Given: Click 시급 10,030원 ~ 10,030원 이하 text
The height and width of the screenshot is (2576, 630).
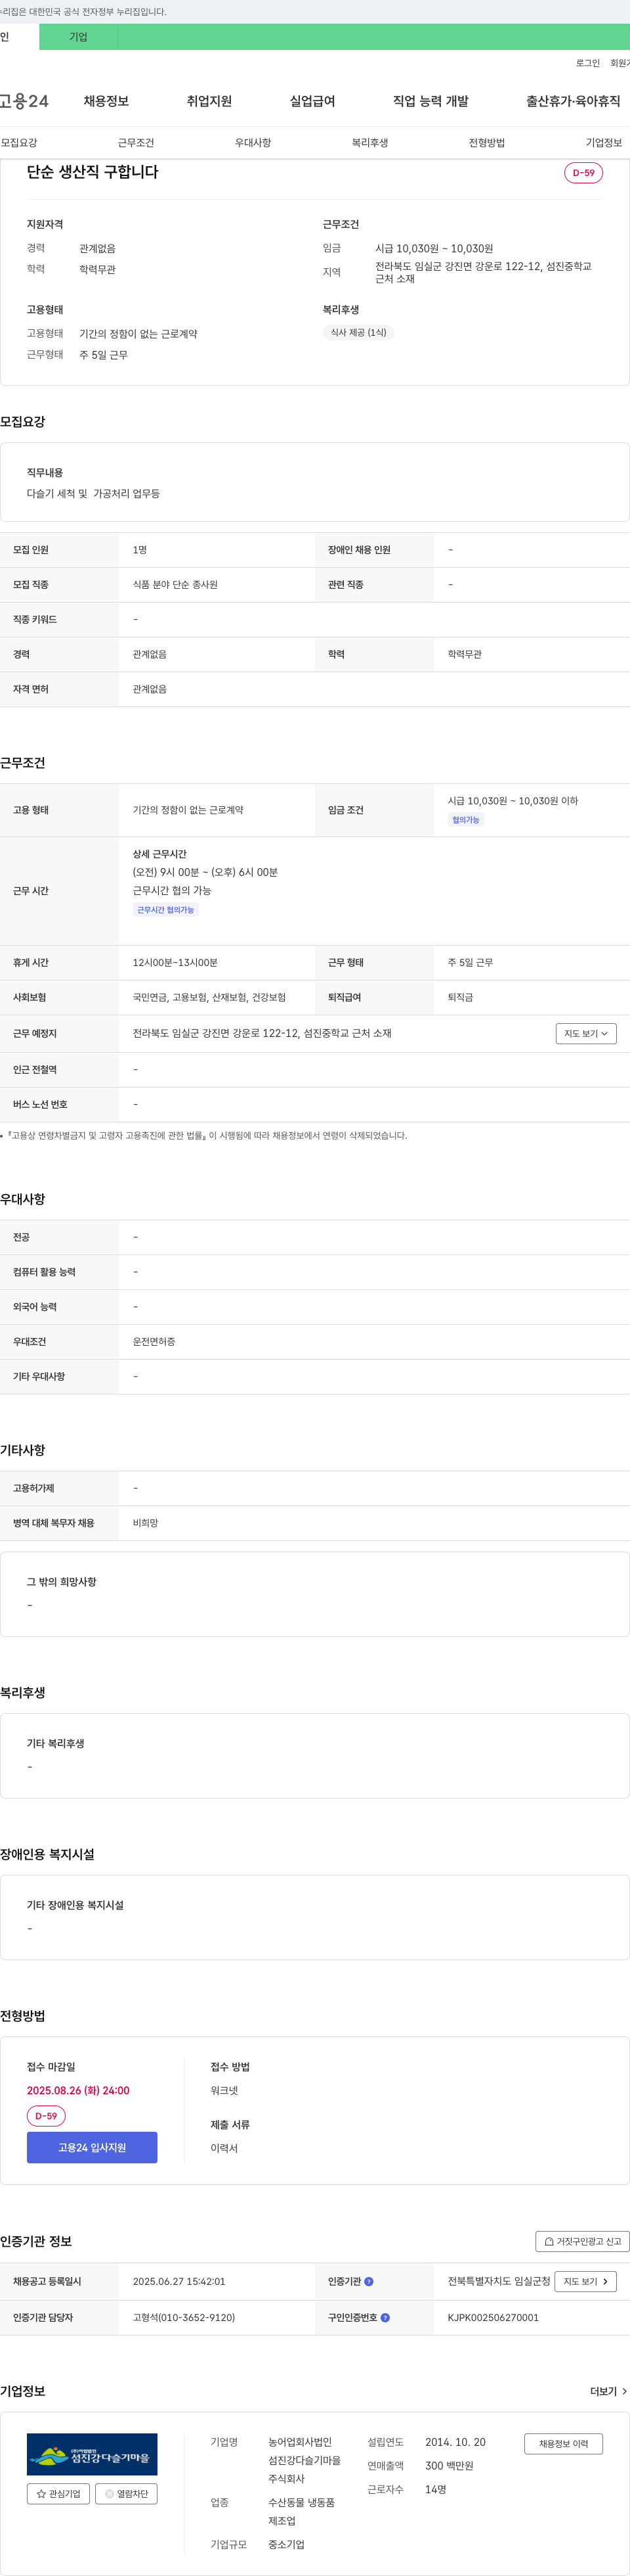Looking at the screenshot, I should pos(512,801).
